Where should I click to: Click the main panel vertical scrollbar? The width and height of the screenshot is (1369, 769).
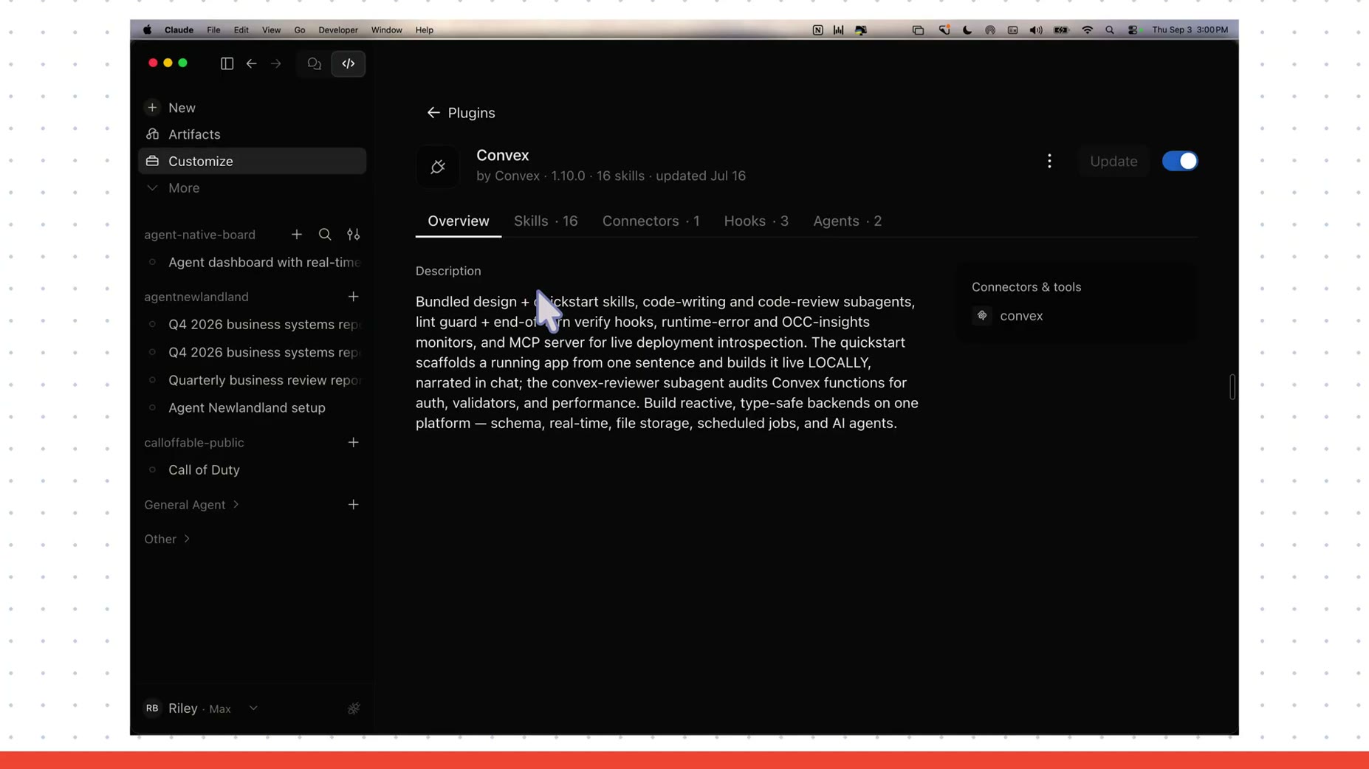tap(1232, 387)
